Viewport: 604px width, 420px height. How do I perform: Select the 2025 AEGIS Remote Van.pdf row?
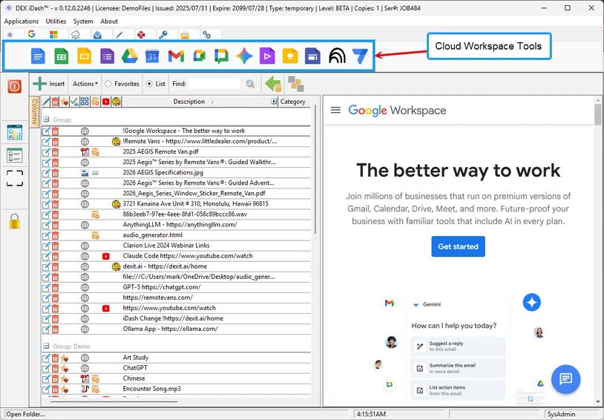(176, 152)
